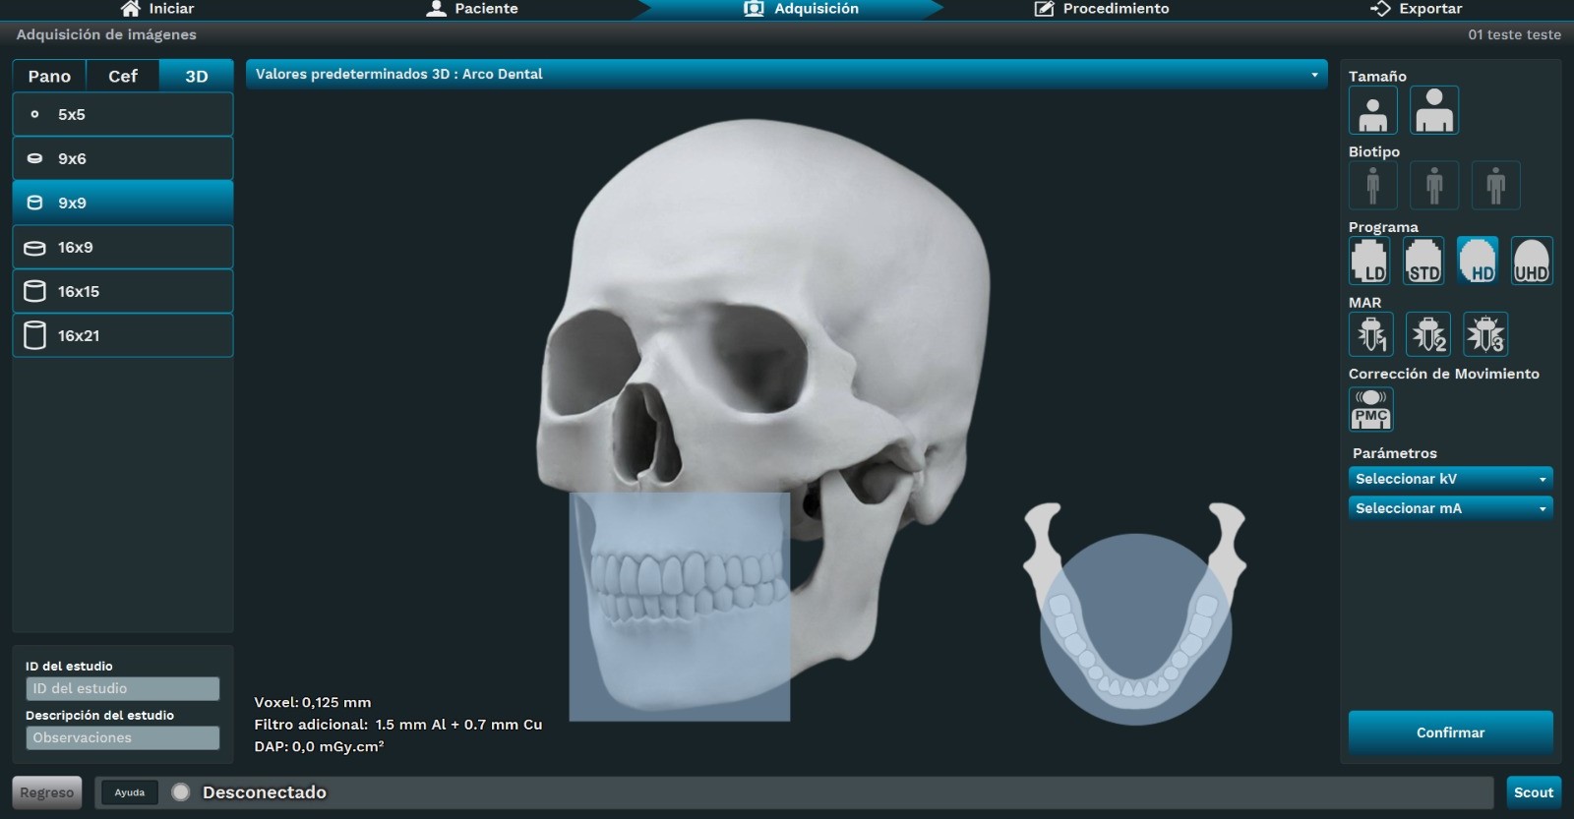The height and width of the screenshot is (819, 1574).
Task: Click the Confirmar button
Action: (1450, 732)
